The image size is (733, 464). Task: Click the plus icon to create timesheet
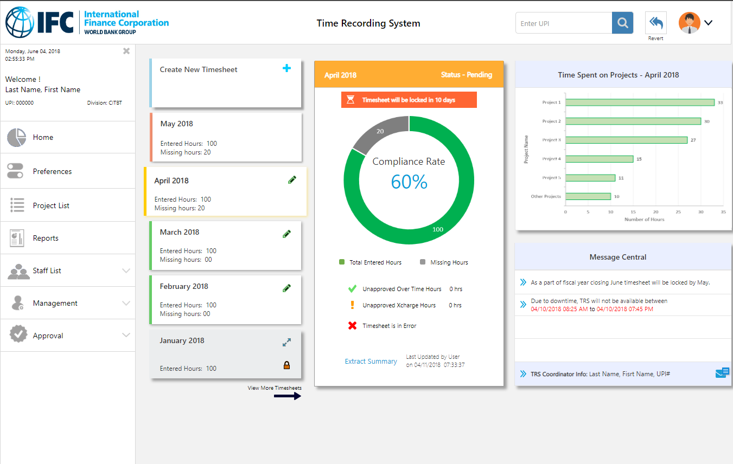(x=287, y=68)
